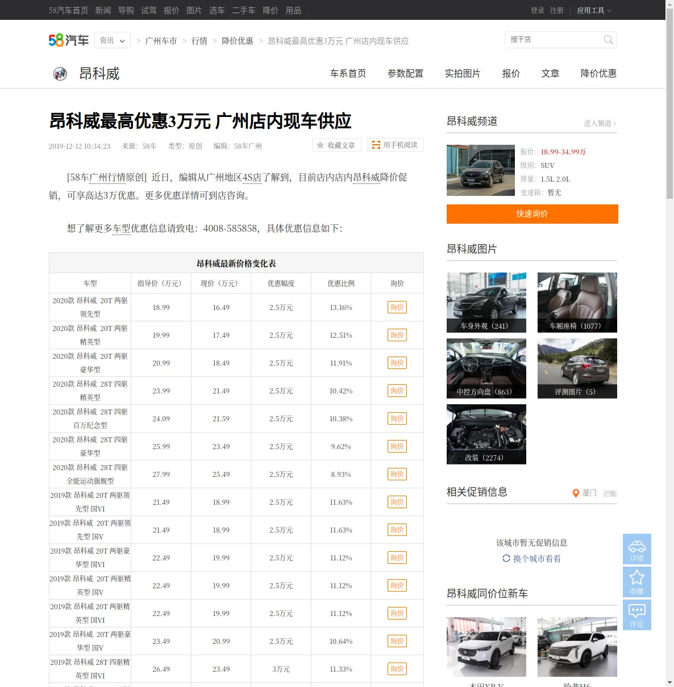This screenshot has width=674, height=687.
Task: Click the 4S店 link in the article
Action: tap(252, 177)
